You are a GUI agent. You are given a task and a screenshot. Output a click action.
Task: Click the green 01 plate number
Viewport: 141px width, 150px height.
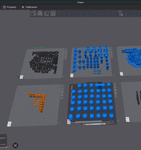(x=64, y=76)
